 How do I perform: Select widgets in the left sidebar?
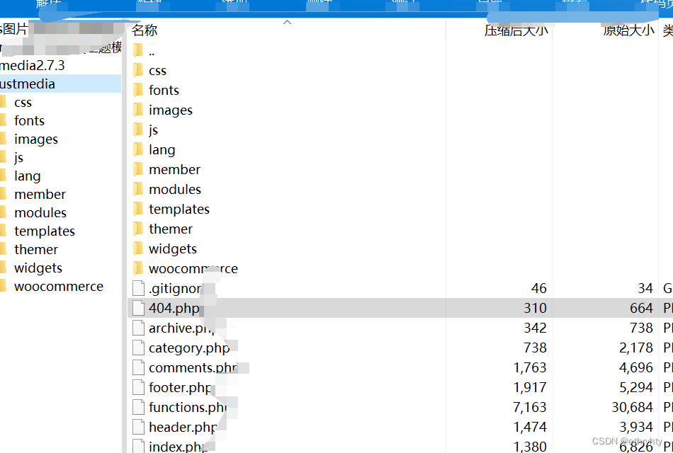click(38, 268)
